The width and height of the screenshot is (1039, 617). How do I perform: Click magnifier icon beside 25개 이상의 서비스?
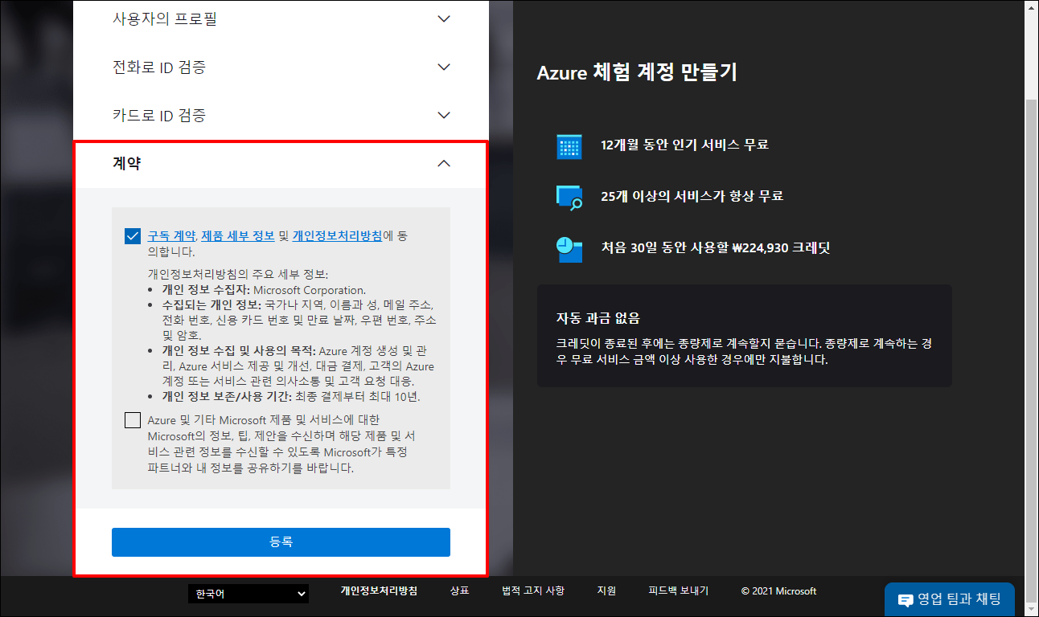coord(569,198)
